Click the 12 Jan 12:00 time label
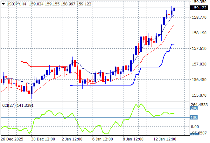210x143 pixels. [x=165, y=139]
